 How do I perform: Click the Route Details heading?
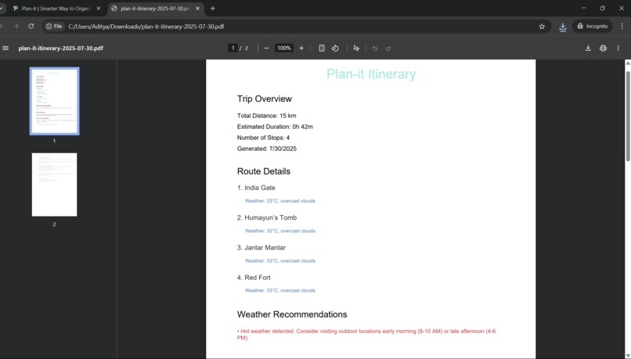[x=264, y=171]
